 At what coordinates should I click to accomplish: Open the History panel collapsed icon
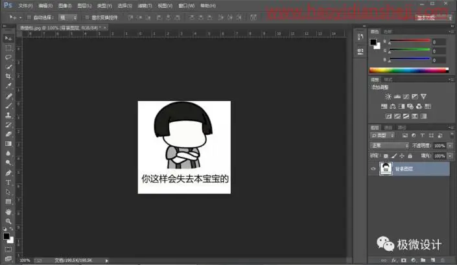click(360, 37)
